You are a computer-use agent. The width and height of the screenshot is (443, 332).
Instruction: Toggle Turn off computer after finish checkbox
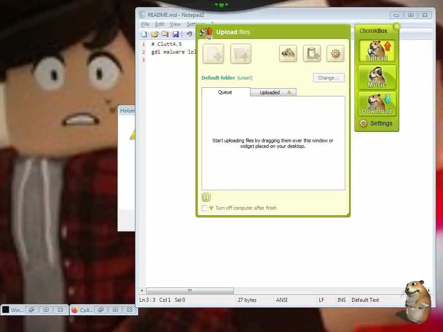click(204, 208)
